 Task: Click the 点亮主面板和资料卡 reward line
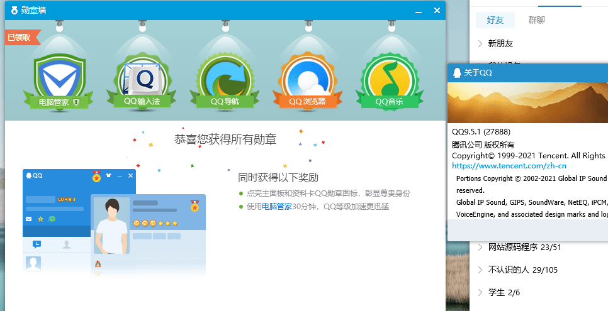tap(329, 194)
